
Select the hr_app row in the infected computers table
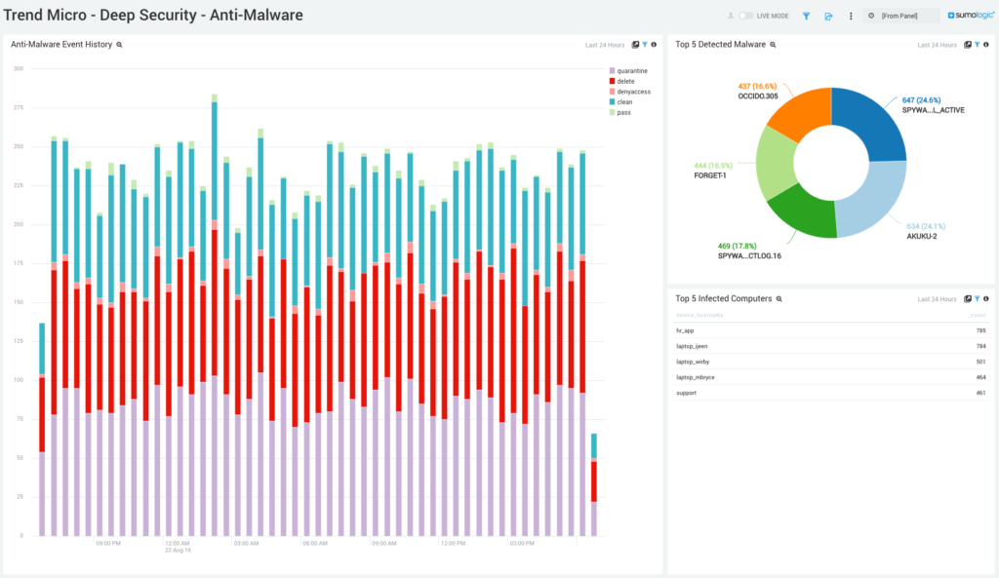click(x=831, y=330)
